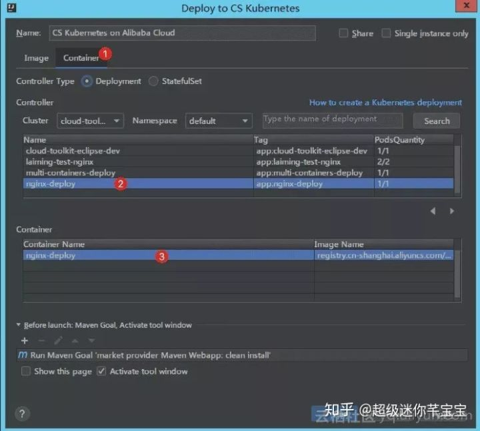
Task: Toggle Show this page checkbox
Action: pyautogui.click(x=26, y=371)
